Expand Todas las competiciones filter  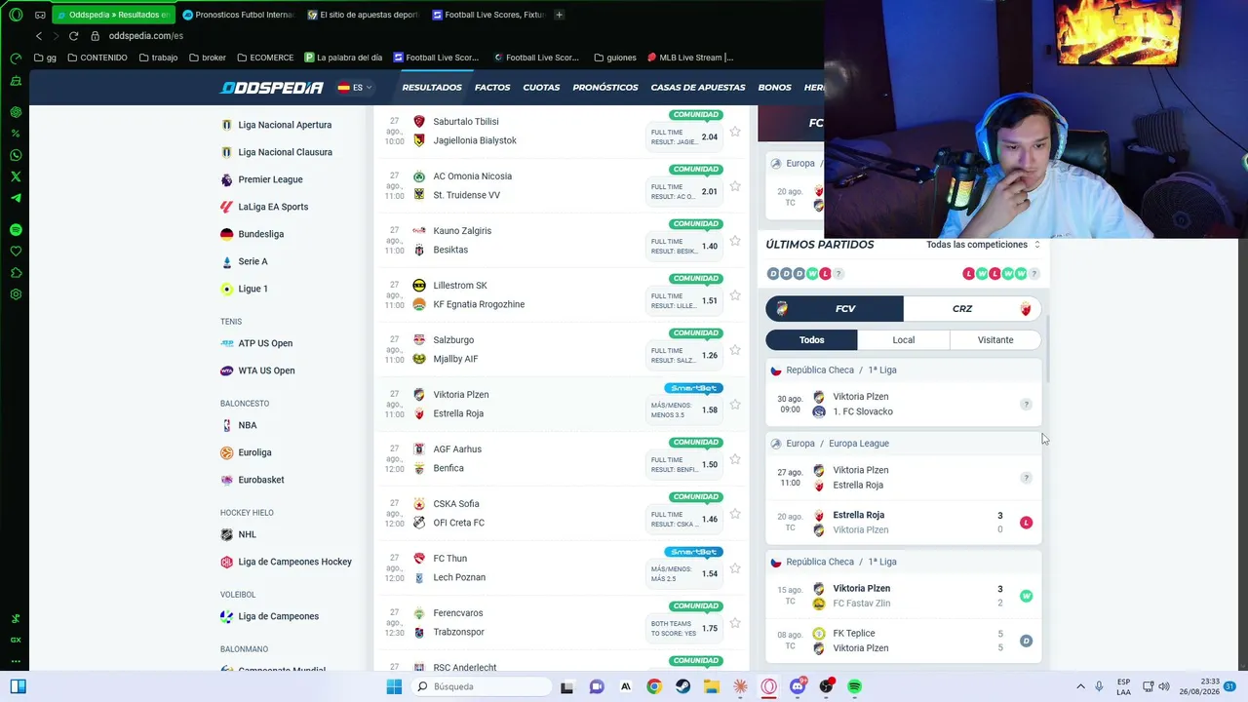click(x=983, y=245)
